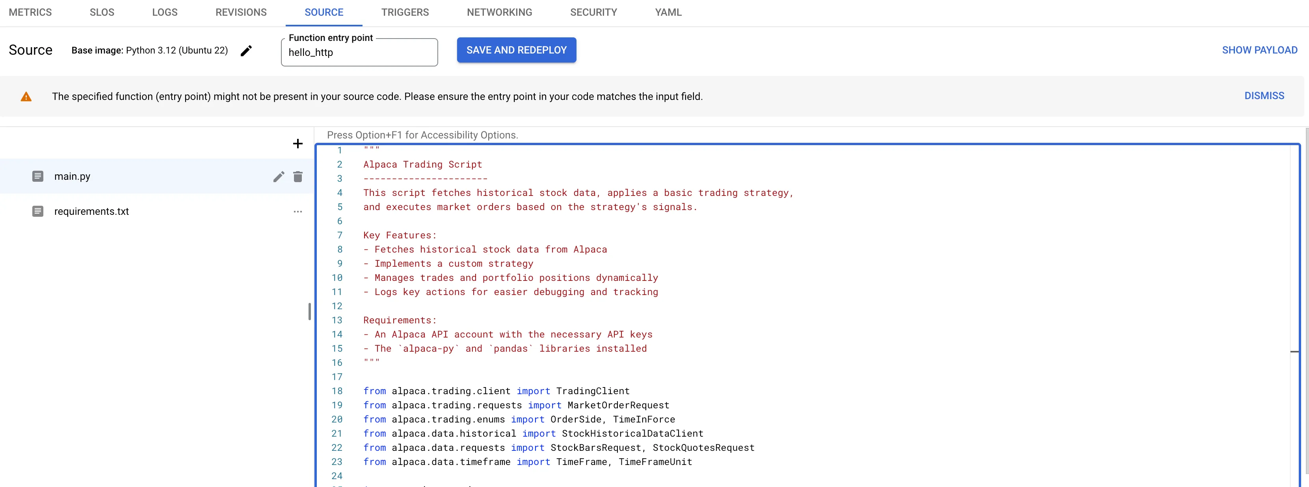Click the orange warning triangle icon
Viewport: 1309px width, 487px height.
pyautogui.click(x=26, y=97)
